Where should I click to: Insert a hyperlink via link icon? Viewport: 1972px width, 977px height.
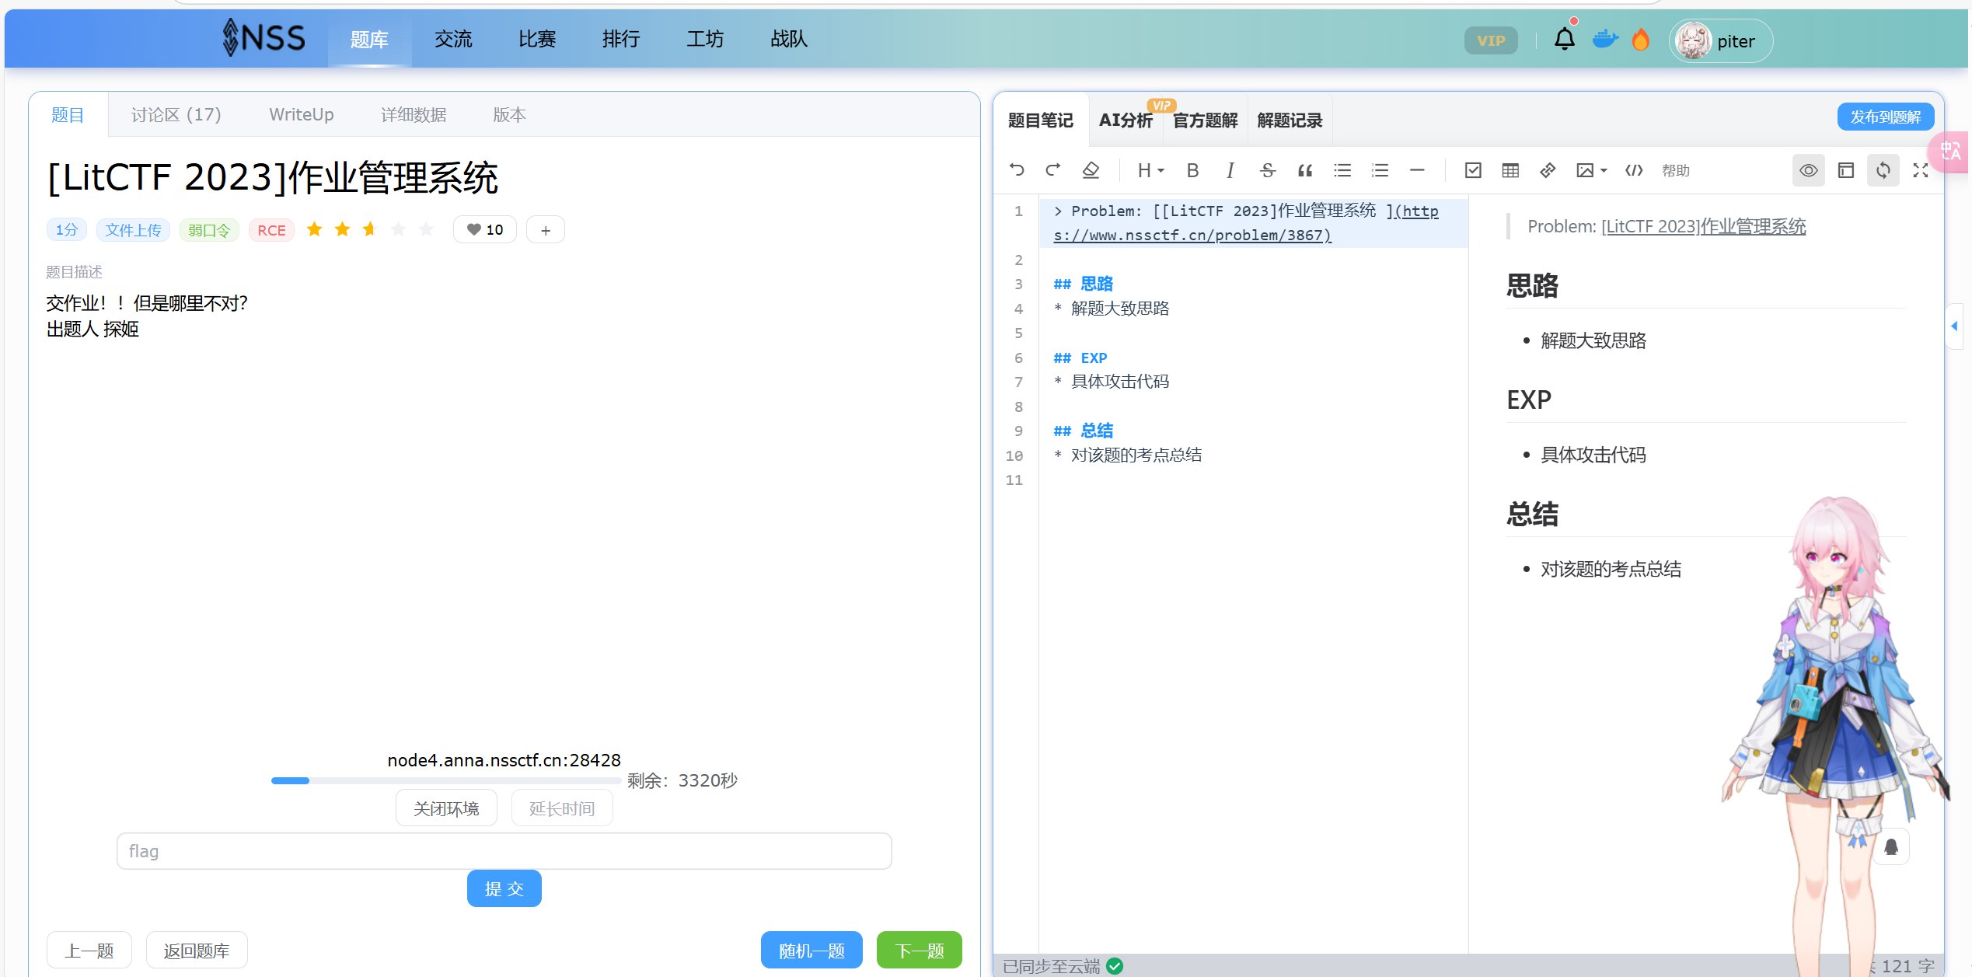point(1548,170)
